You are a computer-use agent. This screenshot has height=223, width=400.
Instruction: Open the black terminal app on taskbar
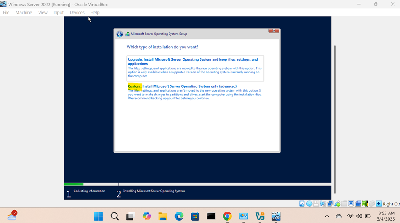(x=211, y=216)
